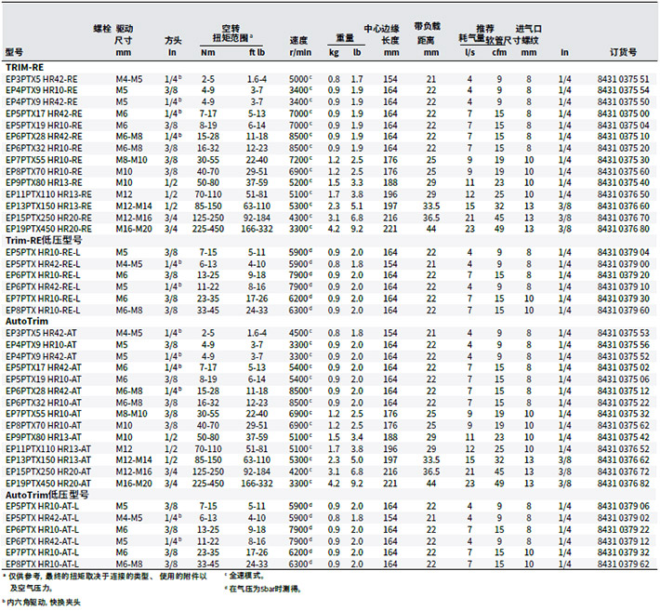The image size is (660, 611).
Task: Click model EP8PTX HR10-AT-L
Action: 43,562
